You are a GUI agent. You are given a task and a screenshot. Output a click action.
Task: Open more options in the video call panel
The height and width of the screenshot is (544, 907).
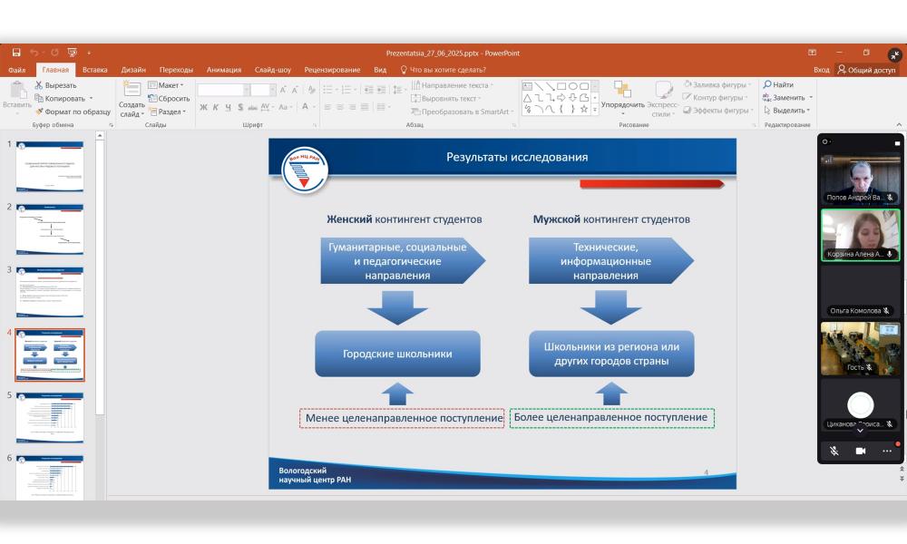point(887,451)
